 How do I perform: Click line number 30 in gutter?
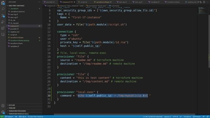click(x=49, y=96)
